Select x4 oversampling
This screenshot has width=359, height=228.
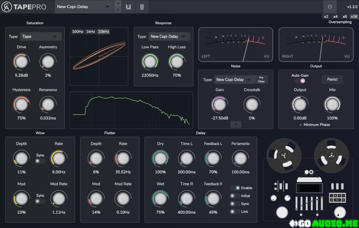(336, 17)
